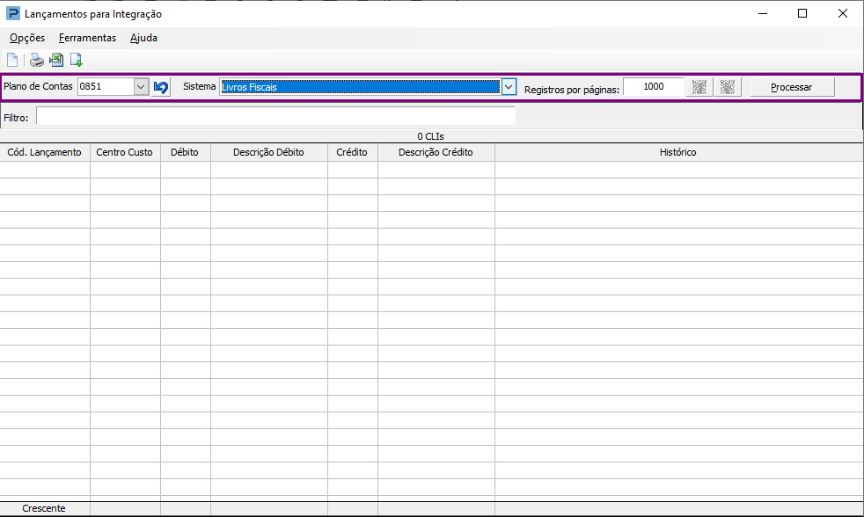
Task: Open the Opções menu
Action: (x=27, y=38)
